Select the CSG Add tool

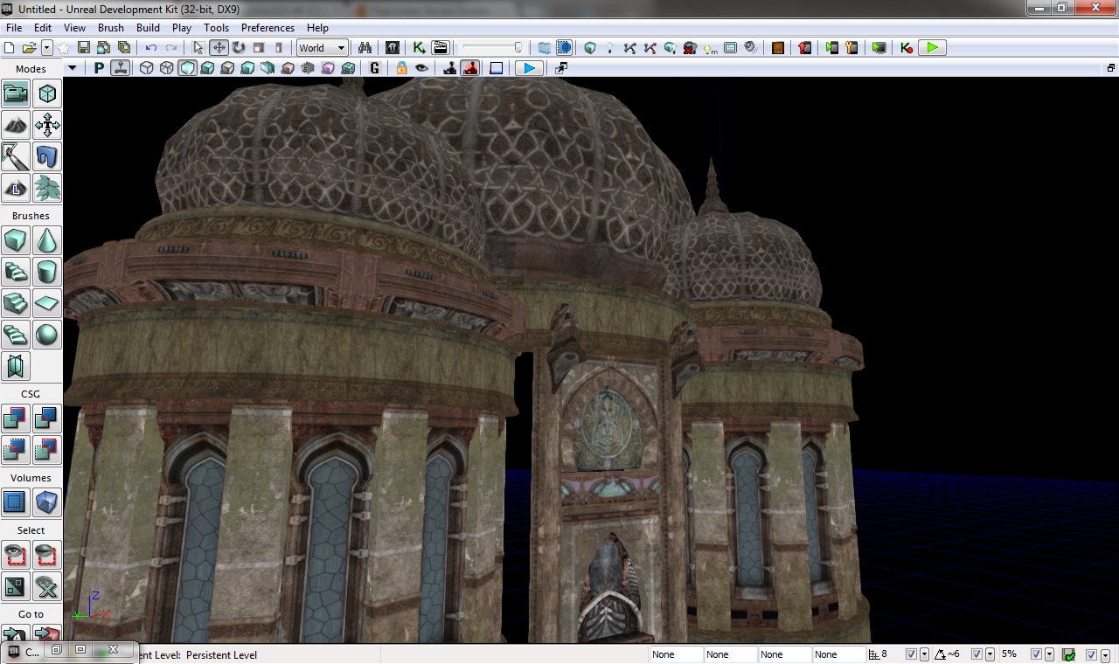(16, 418)
